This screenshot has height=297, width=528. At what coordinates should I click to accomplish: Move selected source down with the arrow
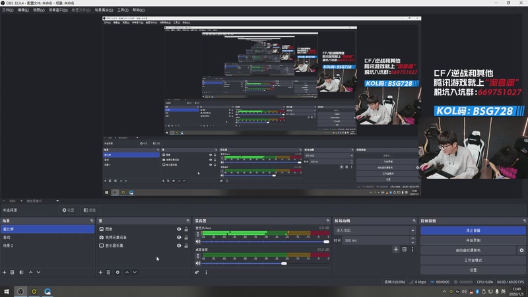(135, 272)
